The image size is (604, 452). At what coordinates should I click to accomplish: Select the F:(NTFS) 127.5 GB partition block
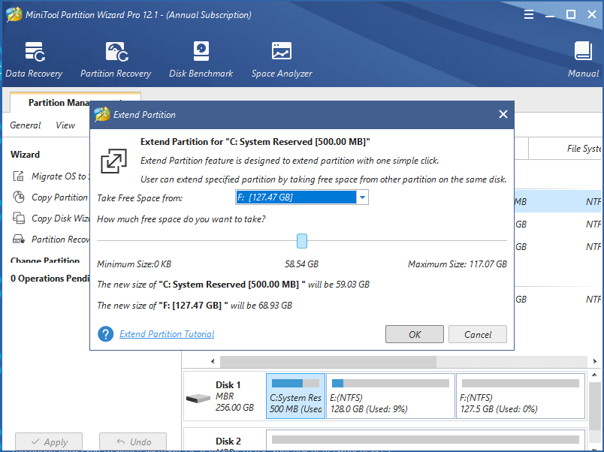tap(521, 396)
